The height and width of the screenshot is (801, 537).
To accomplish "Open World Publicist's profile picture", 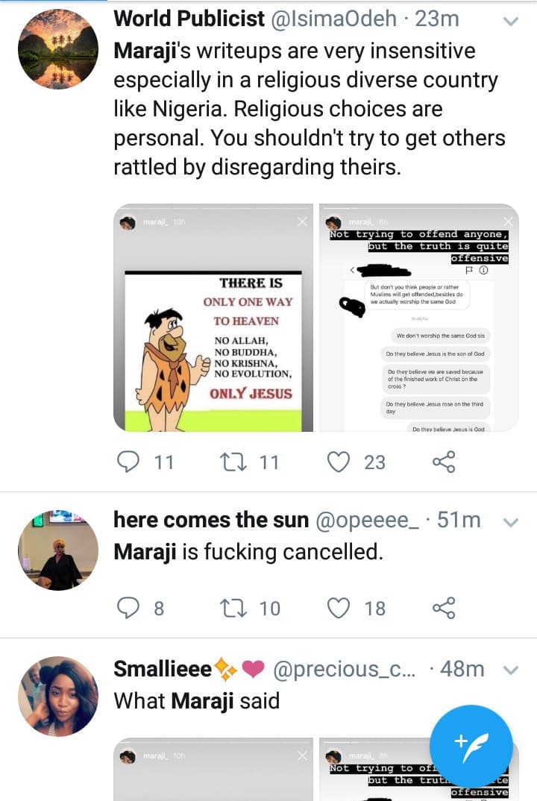I will pos(57,49).
